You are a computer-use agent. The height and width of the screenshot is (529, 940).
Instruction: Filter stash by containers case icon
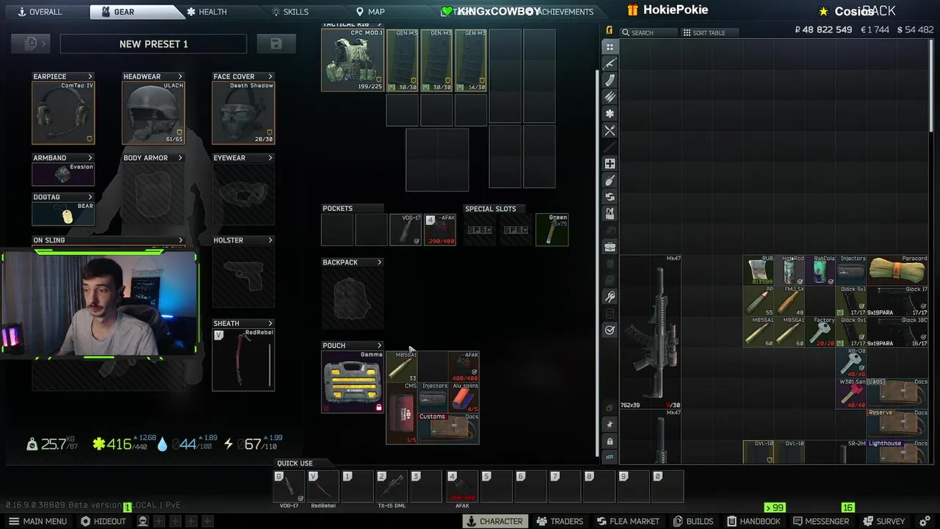click(610, 247)
